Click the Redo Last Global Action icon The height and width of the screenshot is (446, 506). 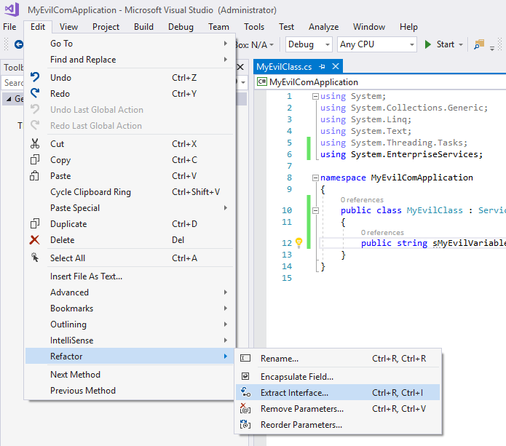point(35,125)
